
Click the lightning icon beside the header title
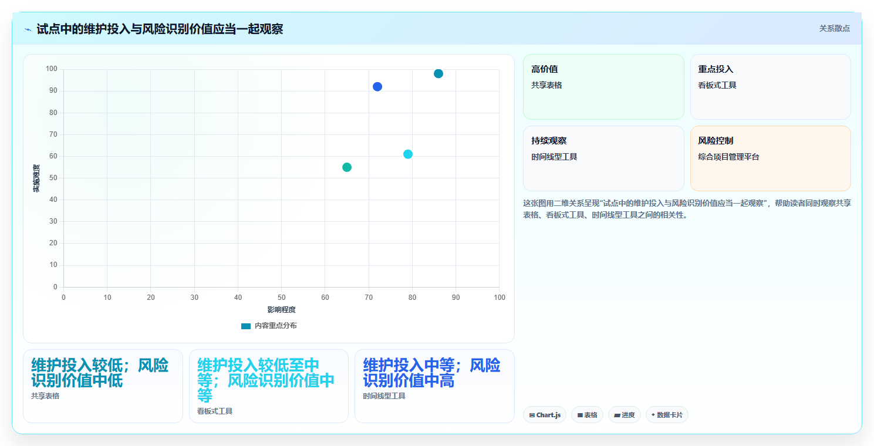(28, 29)
